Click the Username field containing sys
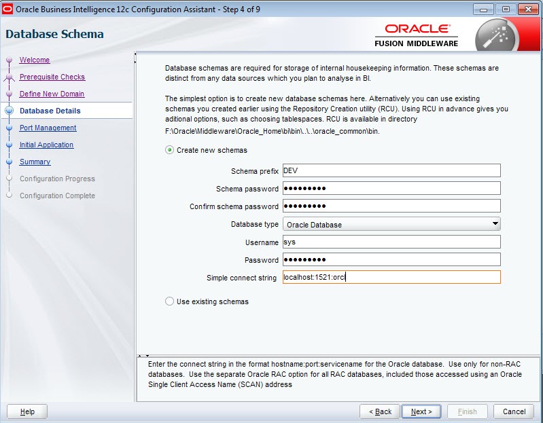 pos(391,242)
